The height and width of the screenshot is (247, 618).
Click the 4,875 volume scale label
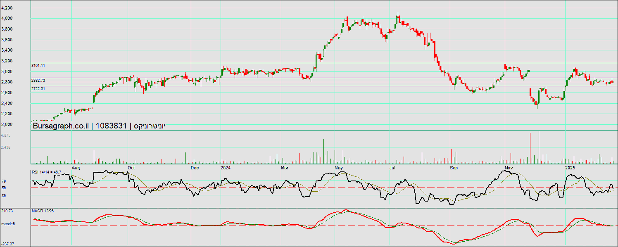tap(6, 135)
